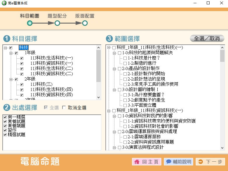Viewport: 228px width, 171px height.
Task: Click the house icon on 回主頁 button
Action: click(137, 162)
